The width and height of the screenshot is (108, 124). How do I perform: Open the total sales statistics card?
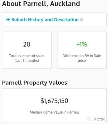[27, 50]
